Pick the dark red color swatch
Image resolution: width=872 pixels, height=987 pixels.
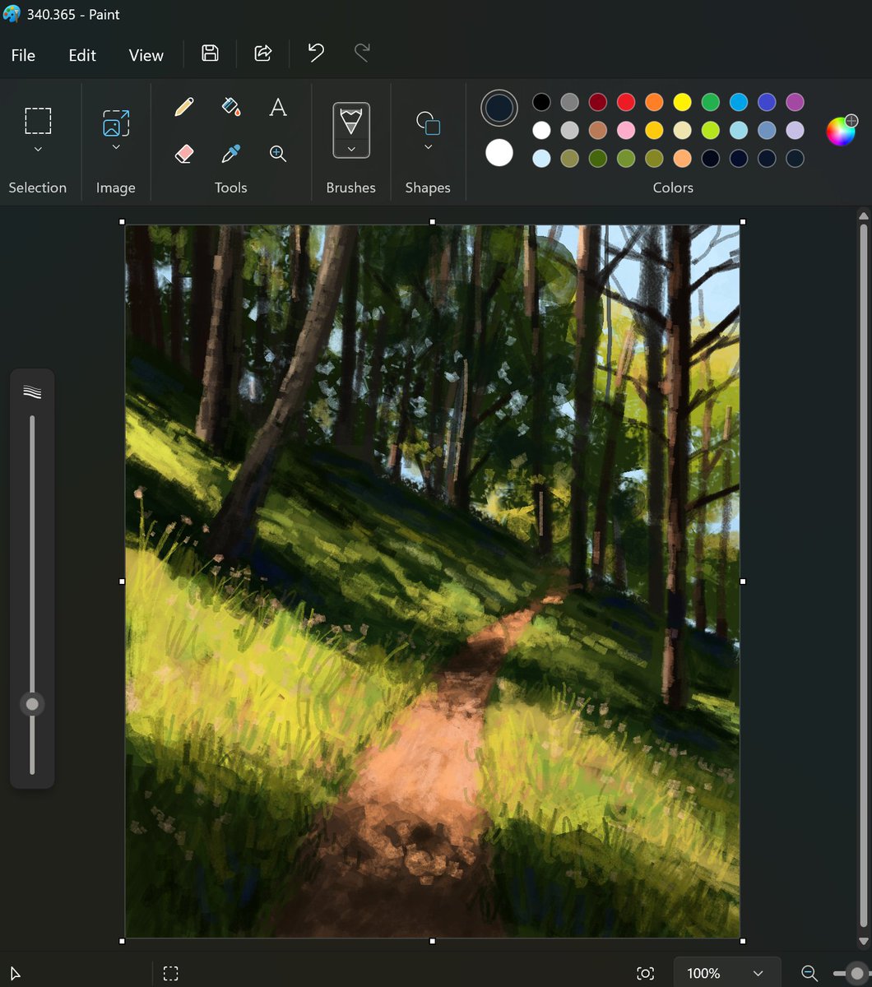point(598,102)
